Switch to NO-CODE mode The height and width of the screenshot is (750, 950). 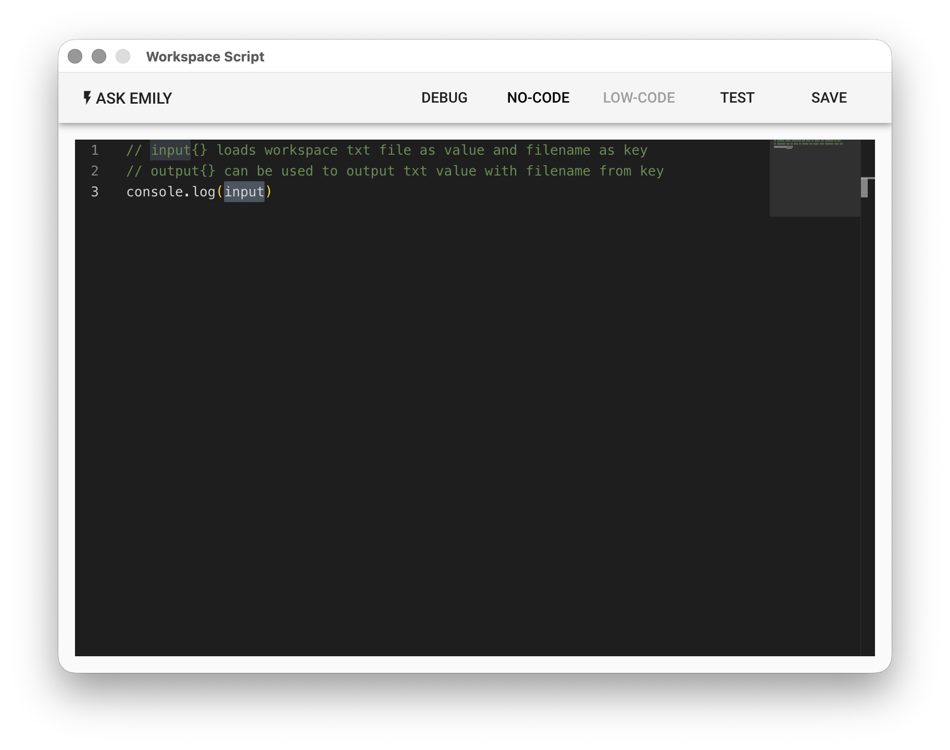point(538,98)
